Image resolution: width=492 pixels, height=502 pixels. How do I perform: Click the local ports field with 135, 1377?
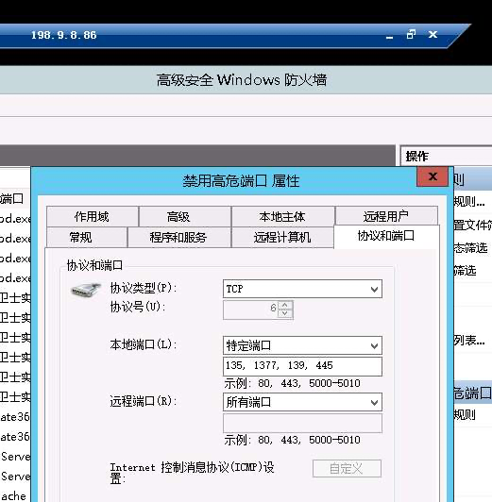tap(302, 366)
